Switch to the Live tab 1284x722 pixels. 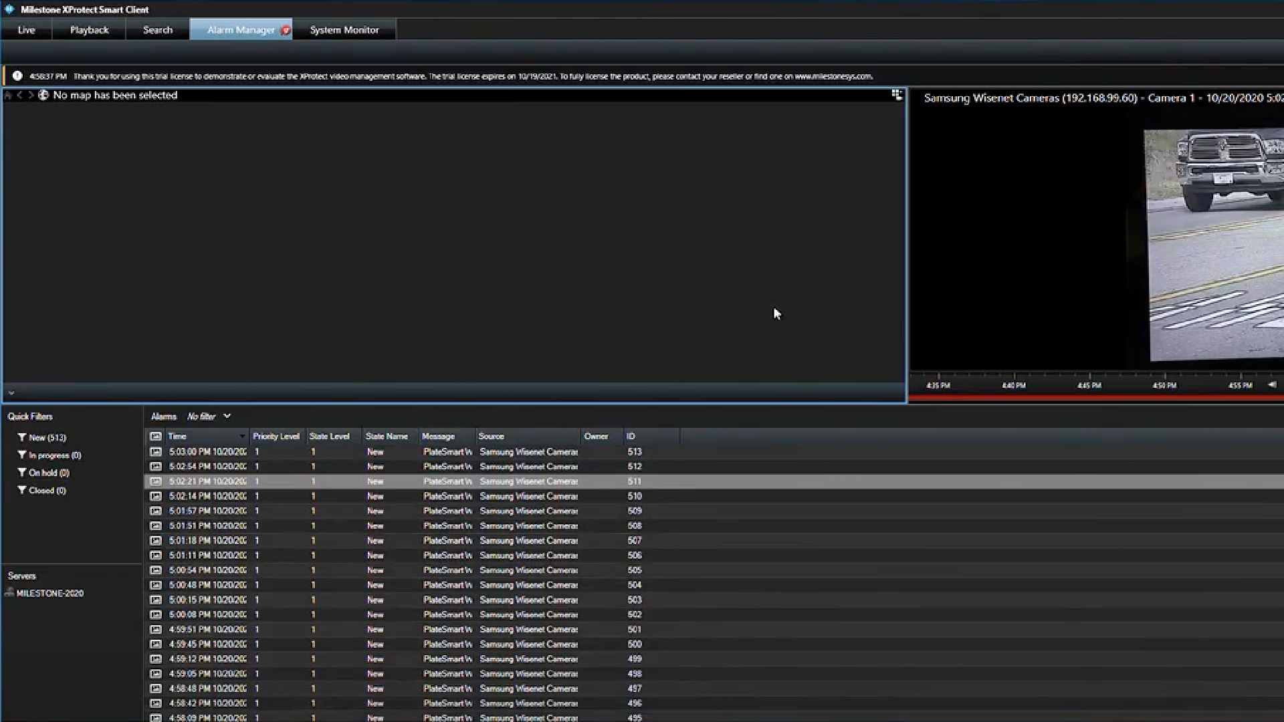[26, 29]
